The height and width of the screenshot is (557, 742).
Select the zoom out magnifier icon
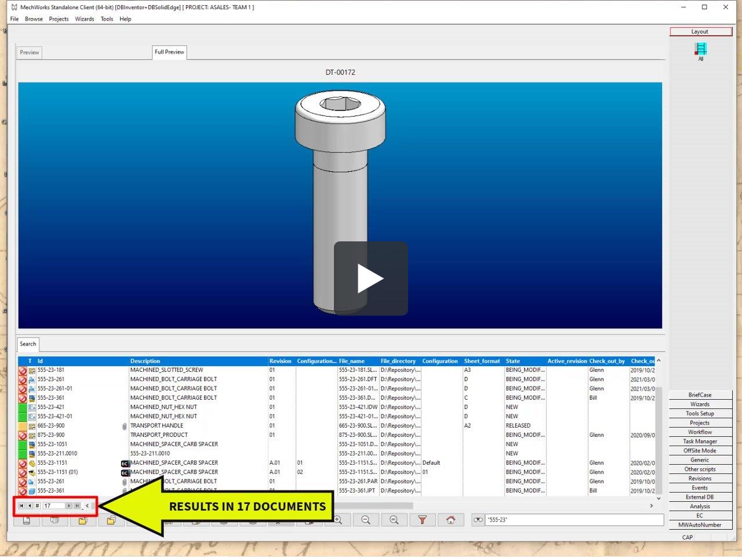pos(366,519)
